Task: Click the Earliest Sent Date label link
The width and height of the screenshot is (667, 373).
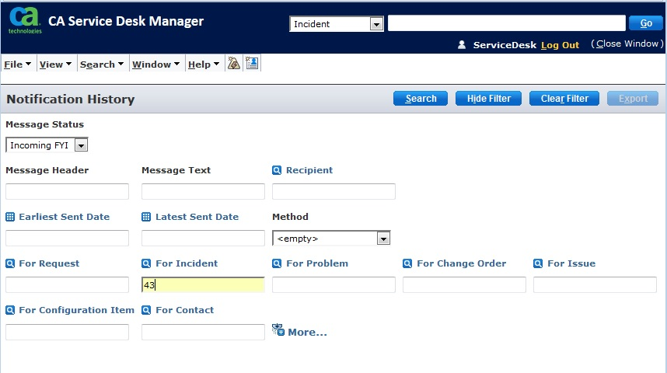Action: pyautogui.click(x=65, y=217)
